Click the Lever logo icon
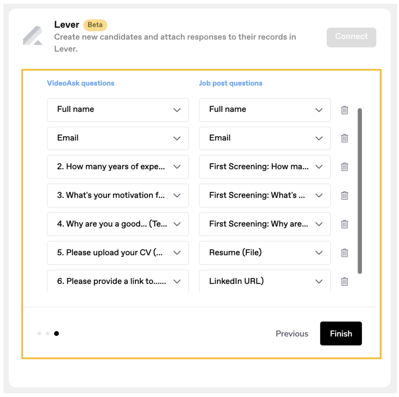This screenshot has height=397, width=399. coord(33,36)
